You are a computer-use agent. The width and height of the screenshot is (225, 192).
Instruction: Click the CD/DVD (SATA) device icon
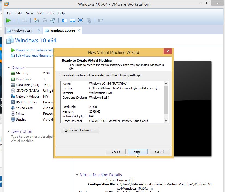13,91
